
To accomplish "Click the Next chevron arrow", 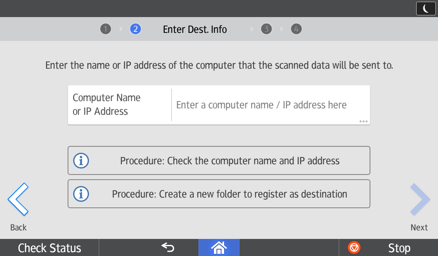I will click(419, 199).
